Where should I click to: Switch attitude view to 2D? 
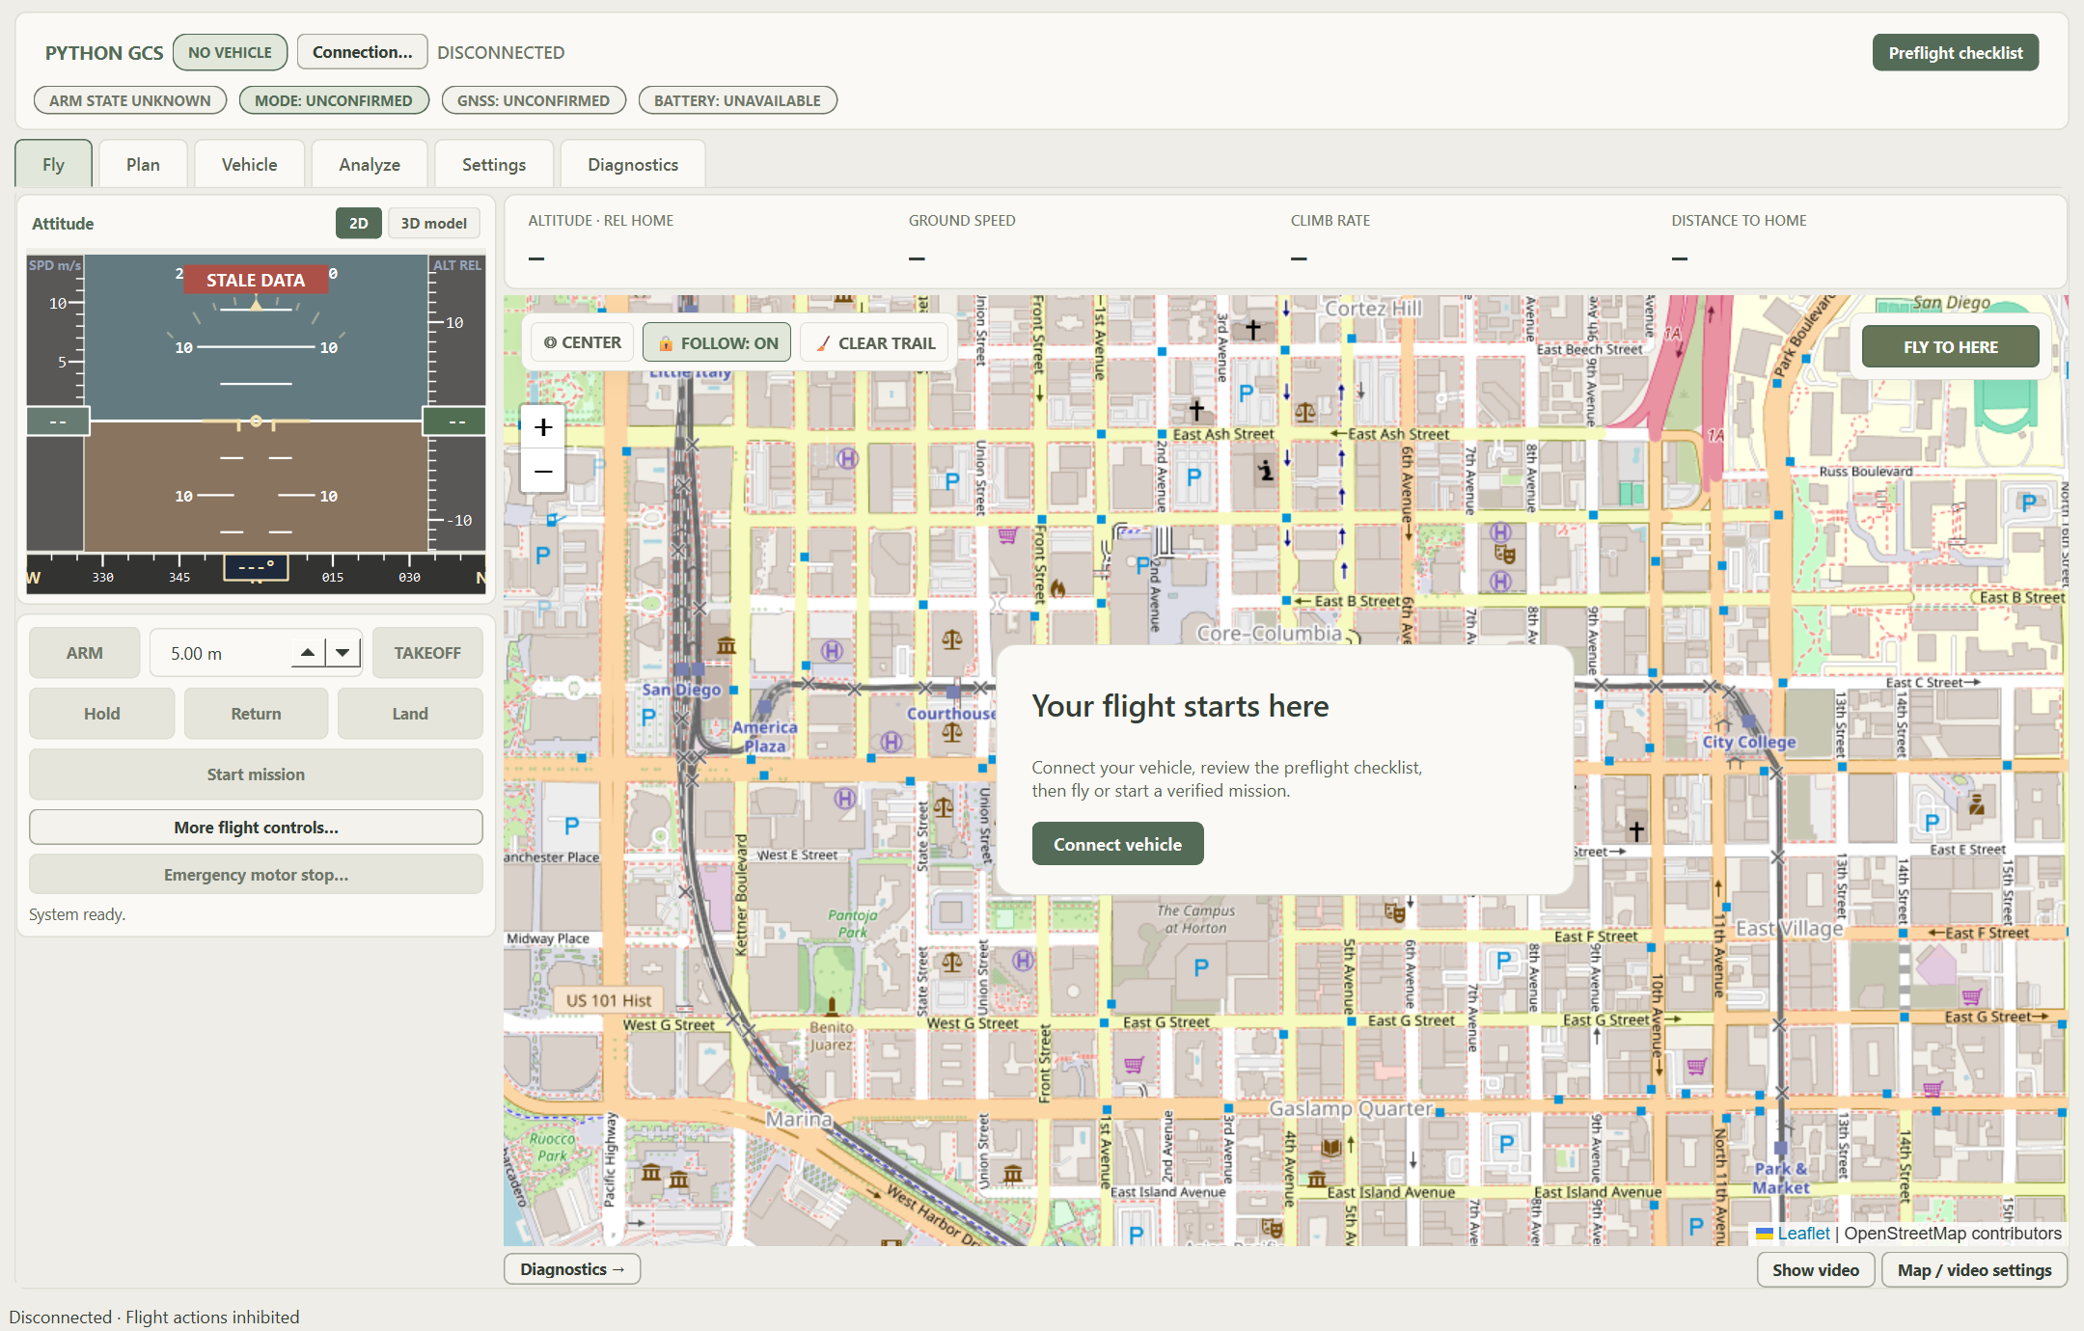(x=358, y=223)
